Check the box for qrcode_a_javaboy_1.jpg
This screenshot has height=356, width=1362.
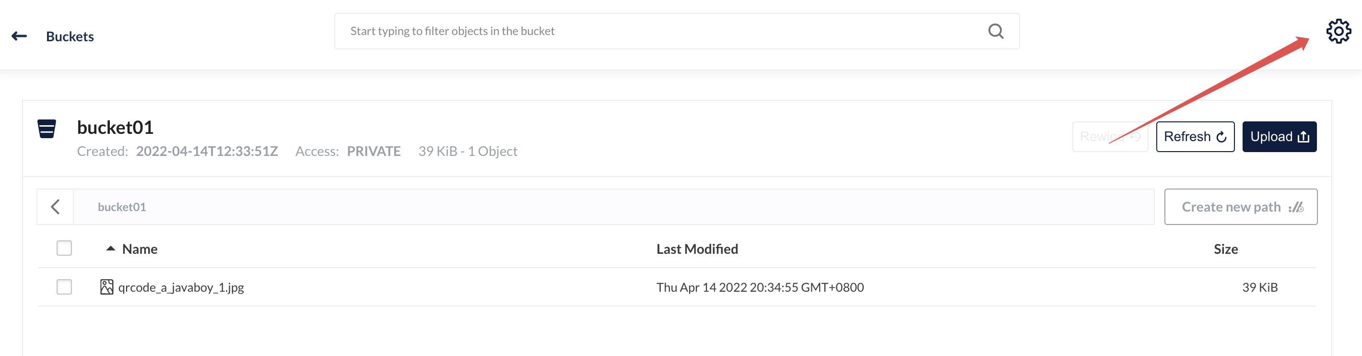click(64, 287)
